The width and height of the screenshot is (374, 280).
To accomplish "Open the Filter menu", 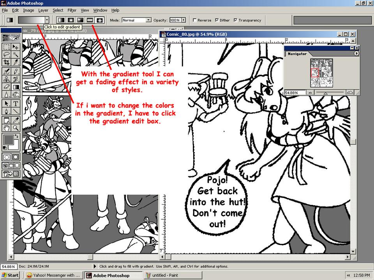I will click(72, 10).
